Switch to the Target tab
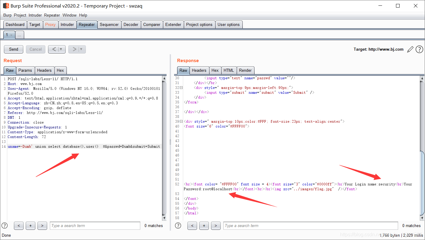The height and width of the screenshot is (240, 425). pos(35,24)
